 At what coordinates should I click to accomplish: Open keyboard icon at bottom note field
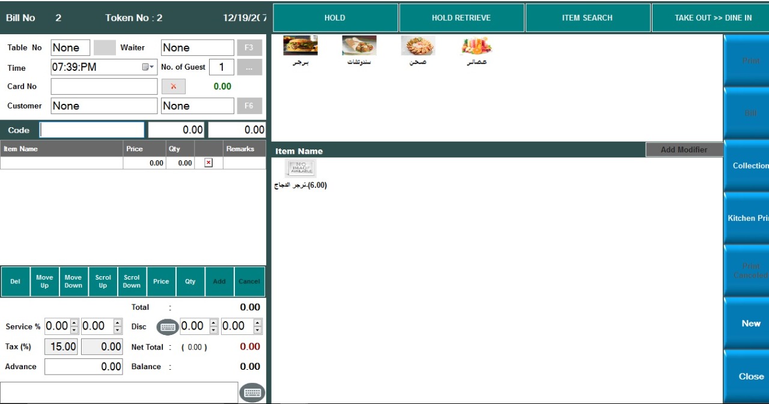pyautogui.click(x=252, y=393)
